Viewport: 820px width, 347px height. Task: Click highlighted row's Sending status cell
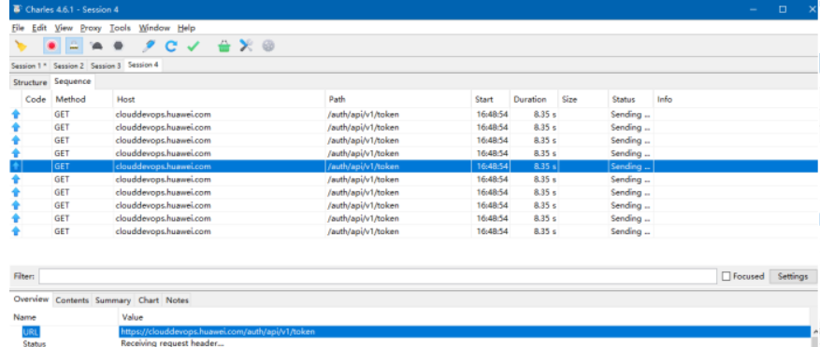tap(631, 166)
